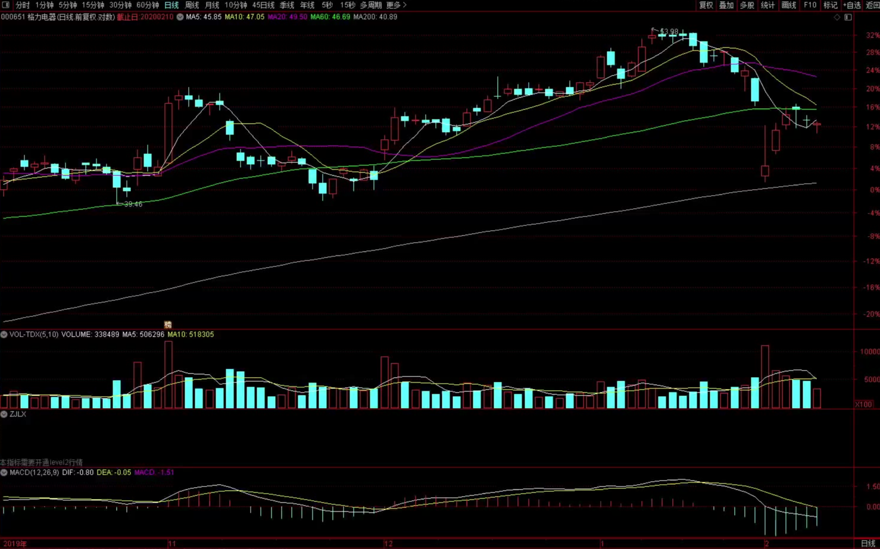Select the 60分钟 period tab
This screenshot has width=880, height=549.
(148, 5)
